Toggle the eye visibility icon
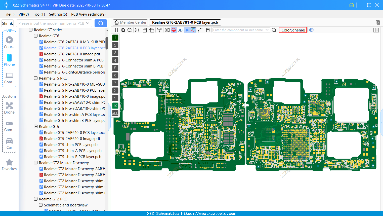Screen dimensions: 383x216 pos(311,30)
